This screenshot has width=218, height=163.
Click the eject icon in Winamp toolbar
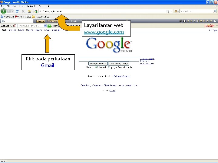tap(207, 21)
